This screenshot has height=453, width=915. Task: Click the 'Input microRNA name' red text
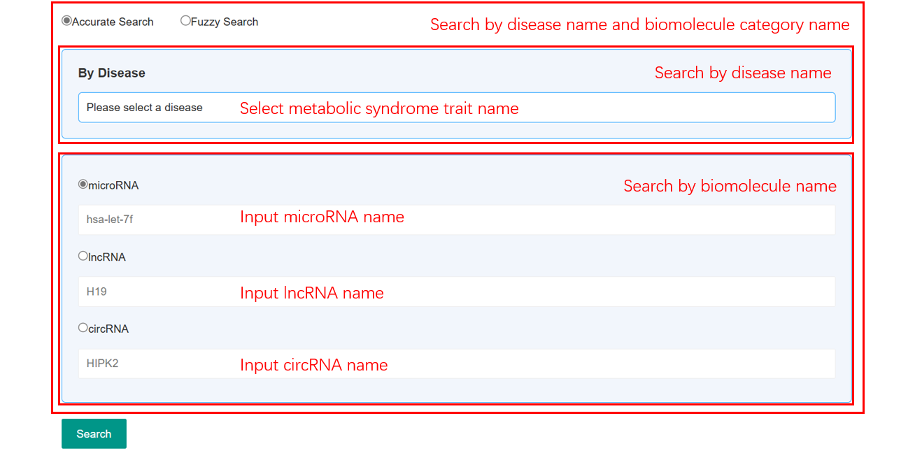(x=322, y=217)
